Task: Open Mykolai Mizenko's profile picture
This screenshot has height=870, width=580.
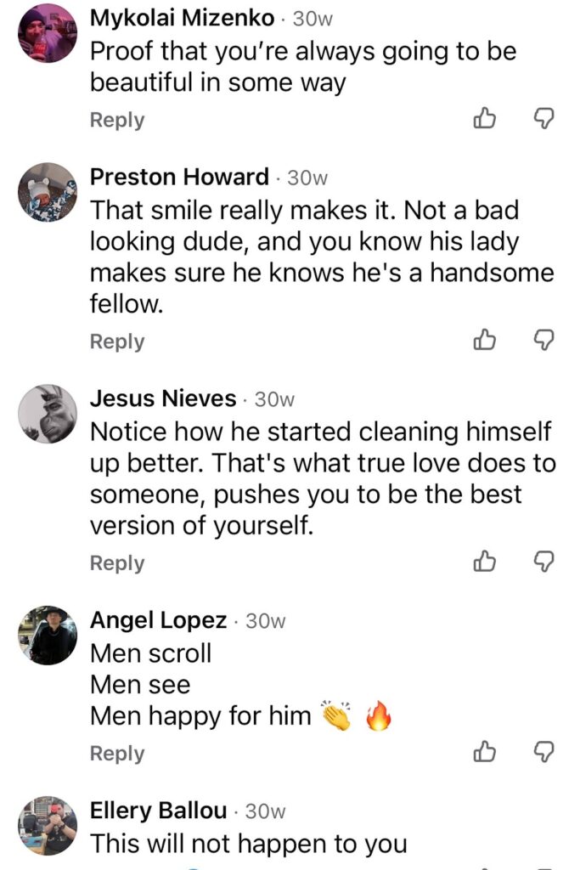Action: [48, 33]
